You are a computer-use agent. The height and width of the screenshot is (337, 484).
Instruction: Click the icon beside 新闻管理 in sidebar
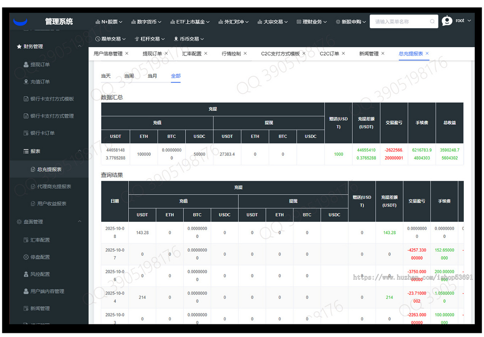[x=26, y=308]
